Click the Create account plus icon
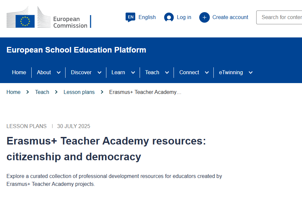 click(204, 17)
